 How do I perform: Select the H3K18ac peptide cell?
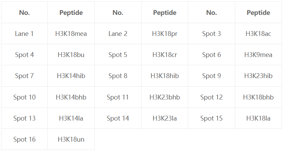click(258, 34)
